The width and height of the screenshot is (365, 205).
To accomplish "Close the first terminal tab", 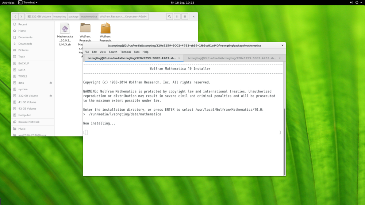I will 179,58.
